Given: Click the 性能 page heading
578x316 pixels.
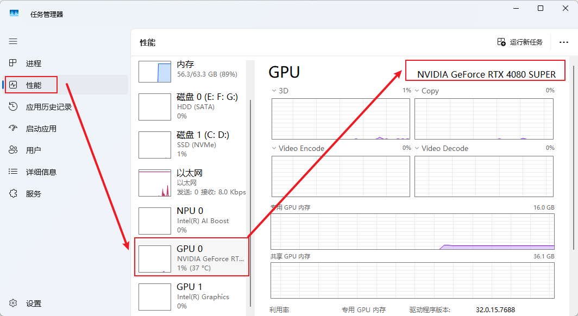Looking at the screenshot, I should tap(147, 43).
